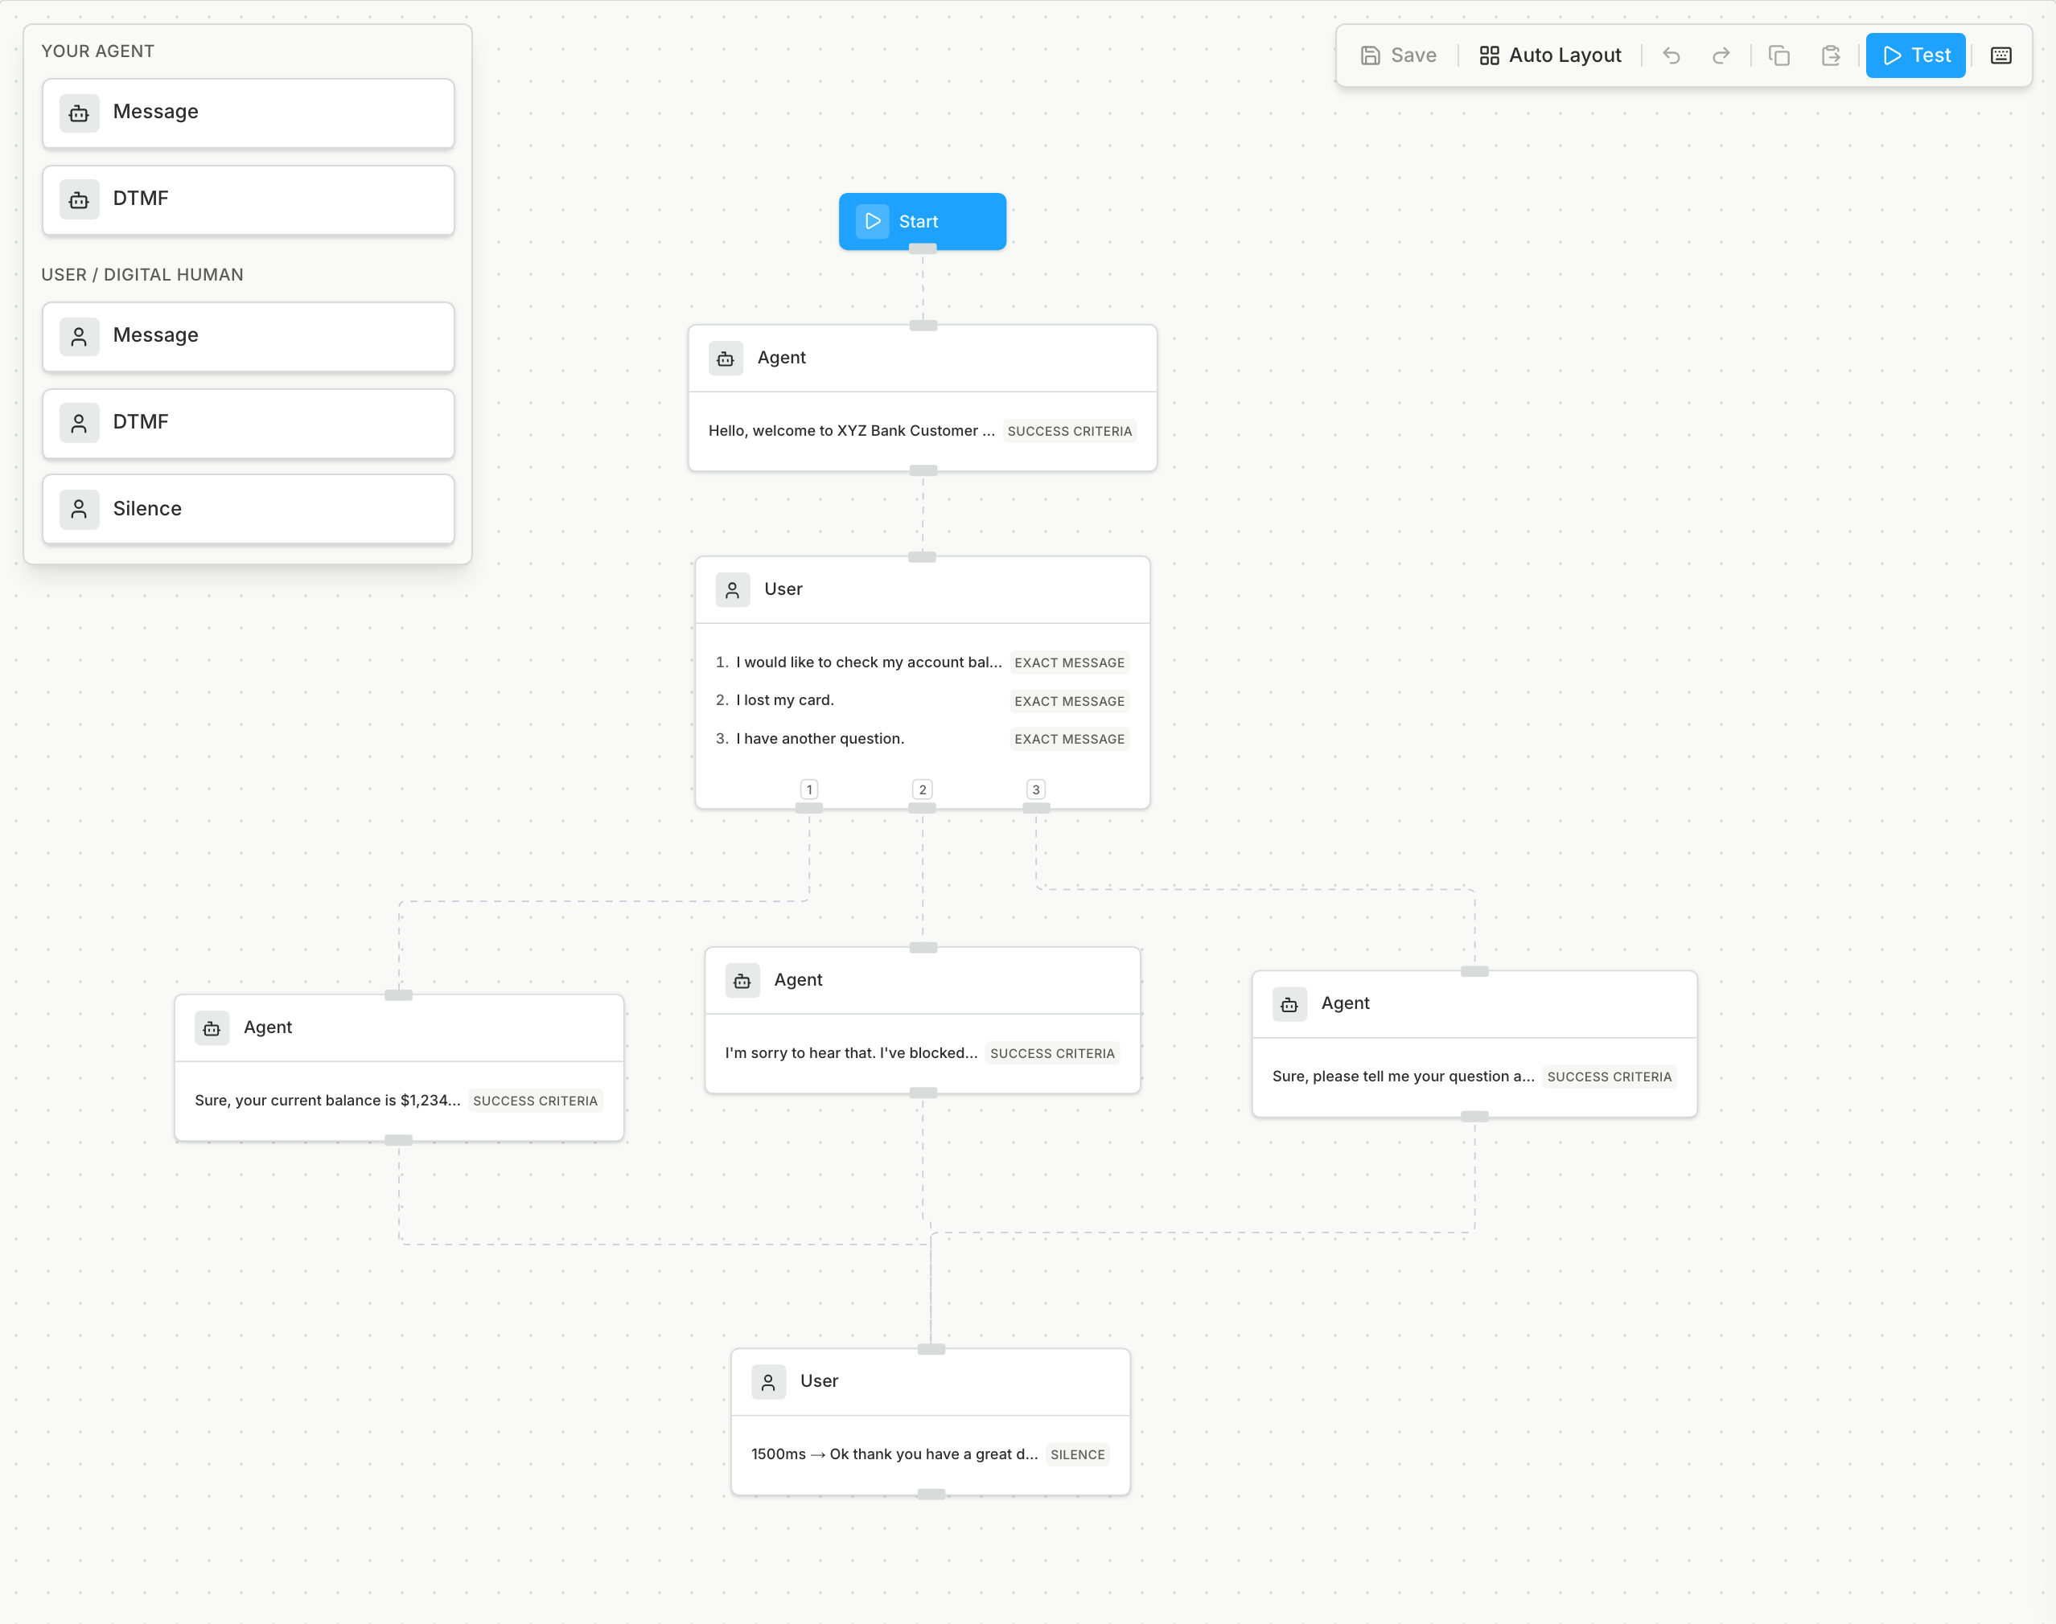
Task: Click 'I have another question.' option
Action: (820, 738)
